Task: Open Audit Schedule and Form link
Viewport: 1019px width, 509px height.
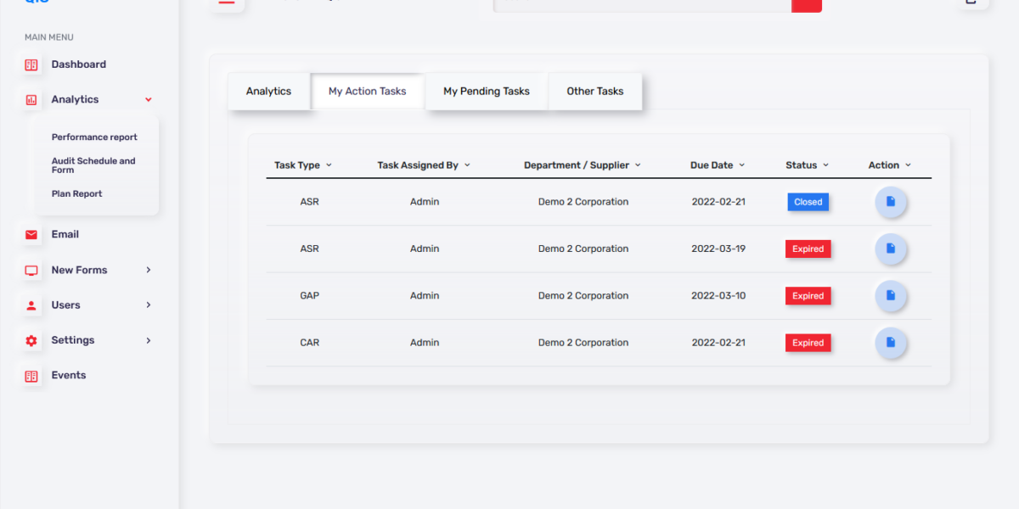Action: (x=93, y=165)
